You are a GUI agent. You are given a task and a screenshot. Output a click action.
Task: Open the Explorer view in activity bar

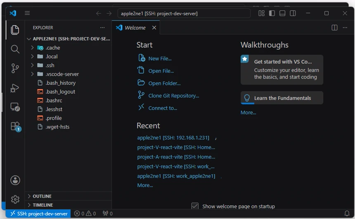15,30
